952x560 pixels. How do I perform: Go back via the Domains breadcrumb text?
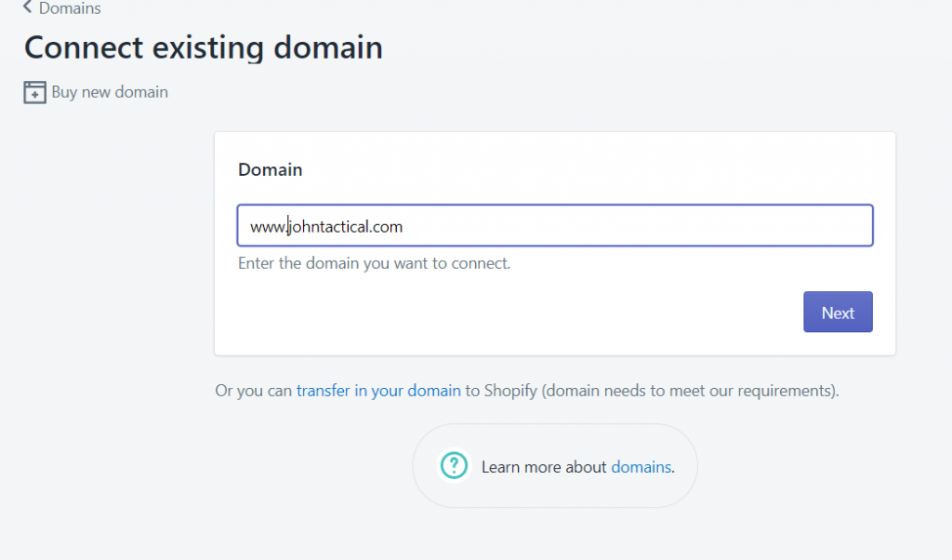70,7
